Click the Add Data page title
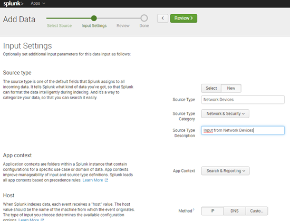This screenshot has height=221, width=290. [19, 19]
